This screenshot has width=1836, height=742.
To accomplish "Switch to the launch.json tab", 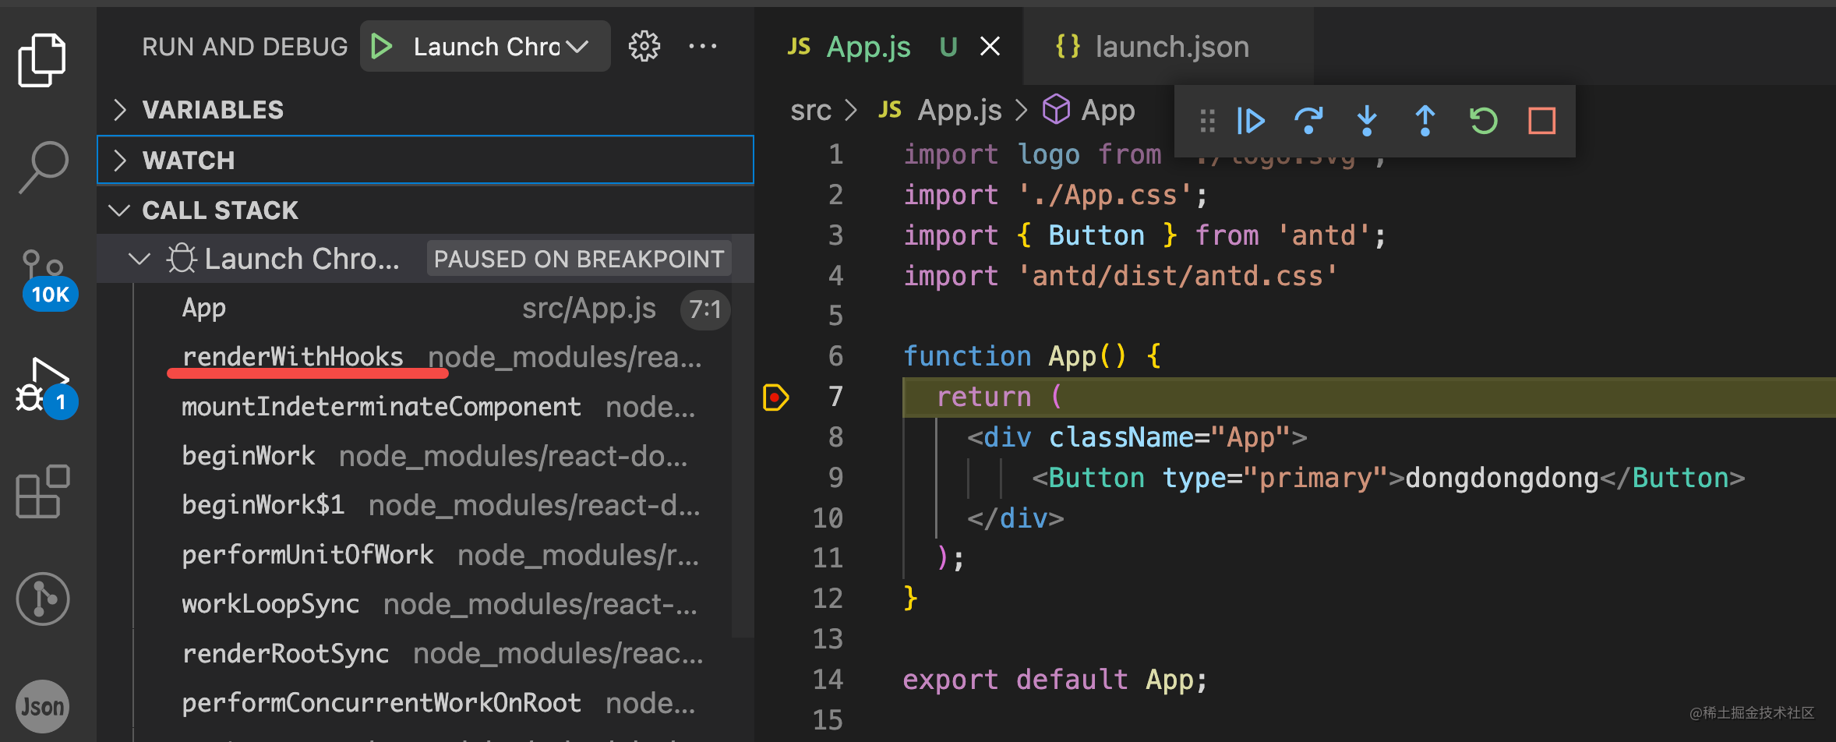I will (x=1171, y=47).
